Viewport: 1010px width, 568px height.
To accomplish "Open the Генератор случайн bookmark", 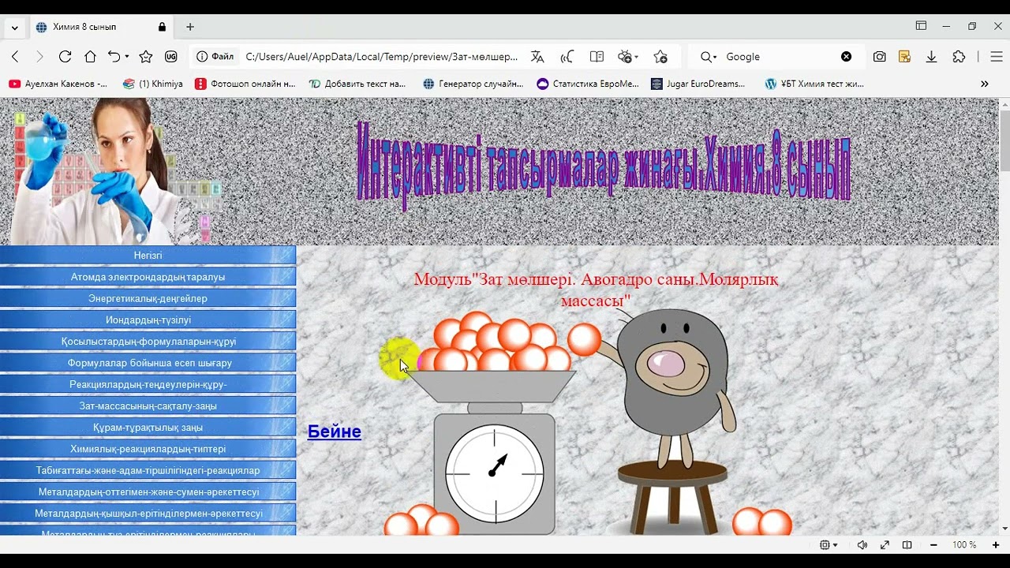I will (473, 84).
